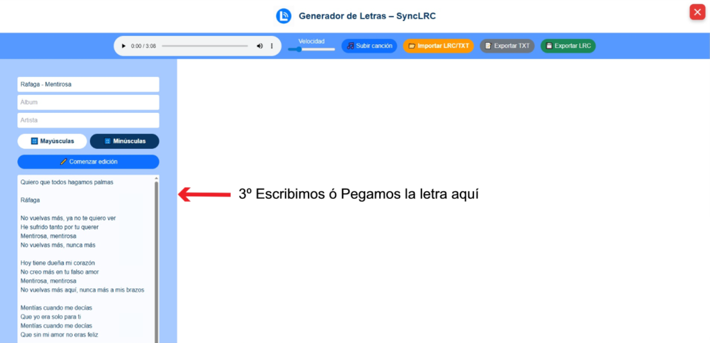Click the save icon on Exportar LRC
The height and width of the screenshot is (343, 710).
pyautogui.click(x=549, y=46)
